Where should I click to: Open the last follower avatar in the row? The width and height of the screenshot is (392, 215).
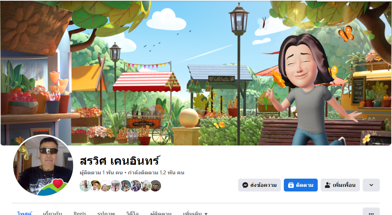click(156, 186)
